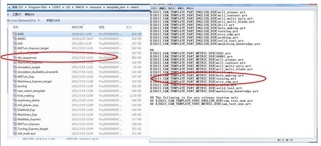
Task: Open the Creo Elements/Pro dropdown arrow
Action: point(39,20)
